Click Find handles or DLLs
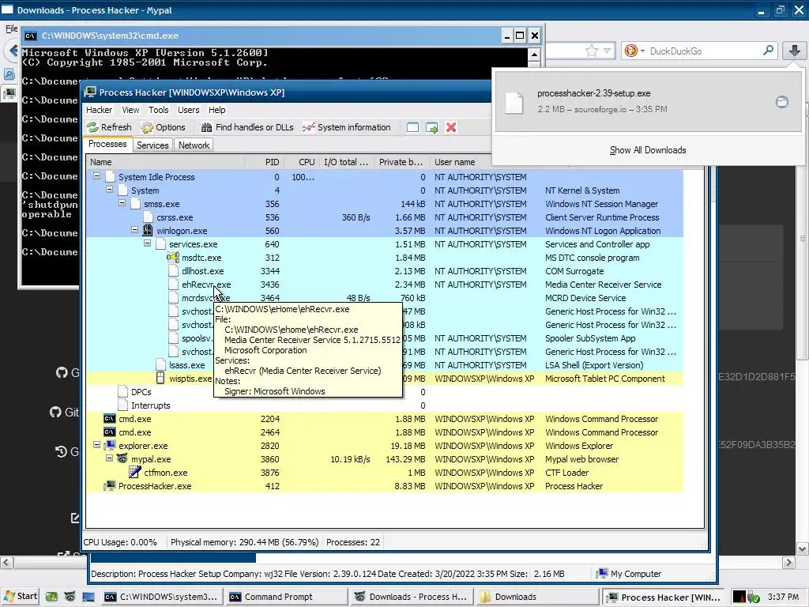809x607 pixels. [247, 127]
